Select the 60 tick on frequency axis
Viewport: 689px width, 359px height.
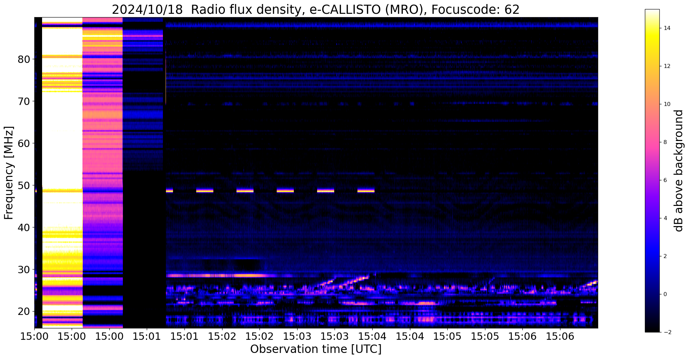[x=24, y=143]
